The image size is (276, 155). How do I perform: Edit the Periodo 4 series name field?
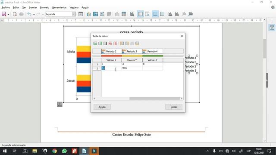(155, 52)
